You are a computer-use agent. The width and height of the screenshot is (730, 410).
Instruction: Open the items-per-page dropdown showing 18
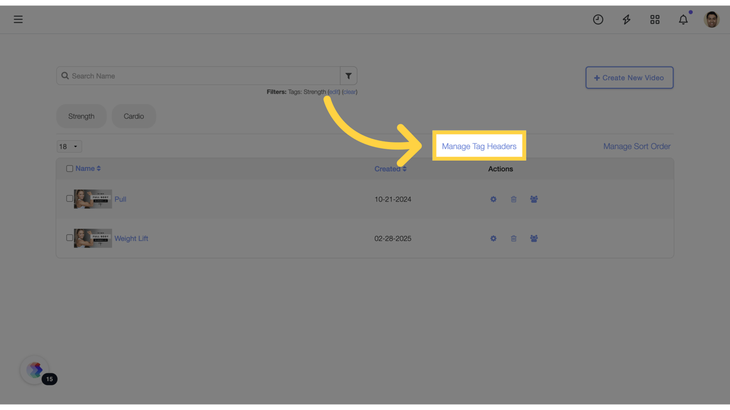pyautogui.click(x=69, y=146)
